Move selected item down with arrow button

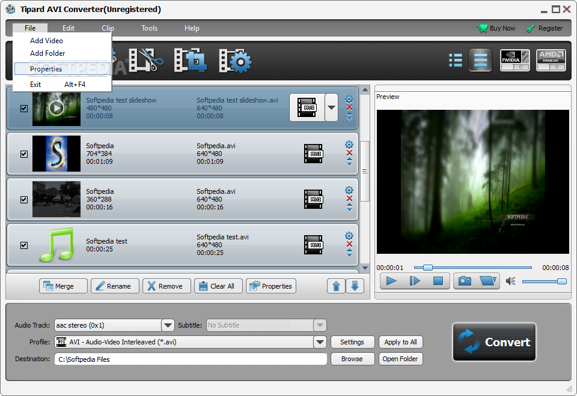pos(355,286)
